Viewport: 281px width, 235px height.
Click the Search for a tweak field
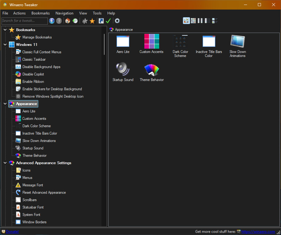pyautogui.click(x=25, y=21)
